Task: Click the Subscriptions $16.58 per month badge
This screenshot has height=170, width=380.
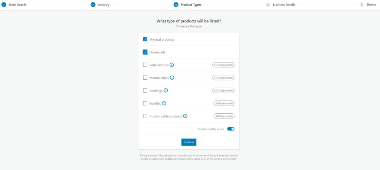Action: [223, 65]
